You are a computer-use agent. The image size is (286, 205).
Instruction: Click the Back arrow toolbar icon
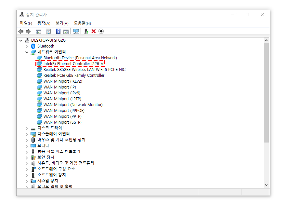point(21,31)
